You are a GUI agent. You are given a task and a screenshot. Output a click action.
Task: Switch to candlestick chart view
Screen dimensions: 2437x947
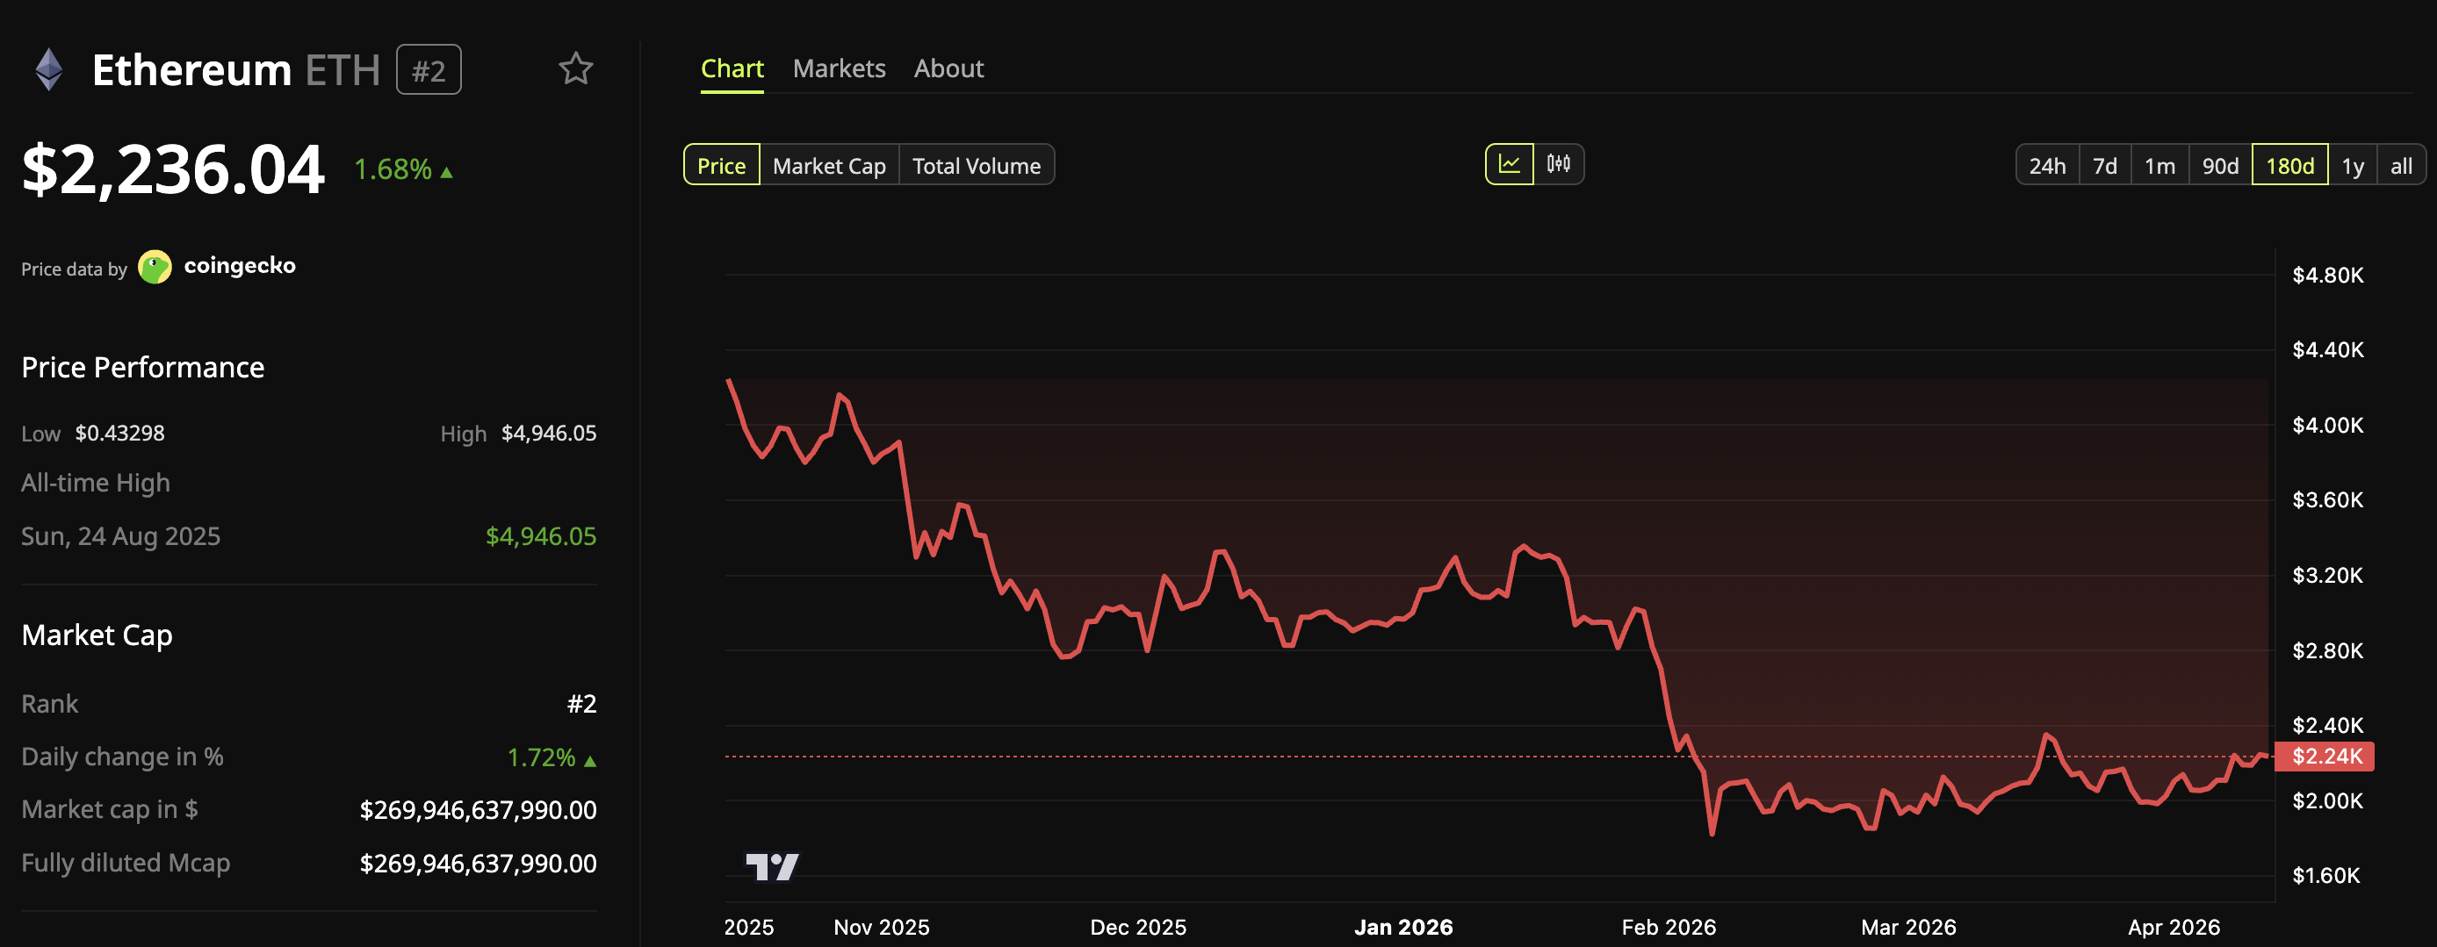tap(1558, 163)
